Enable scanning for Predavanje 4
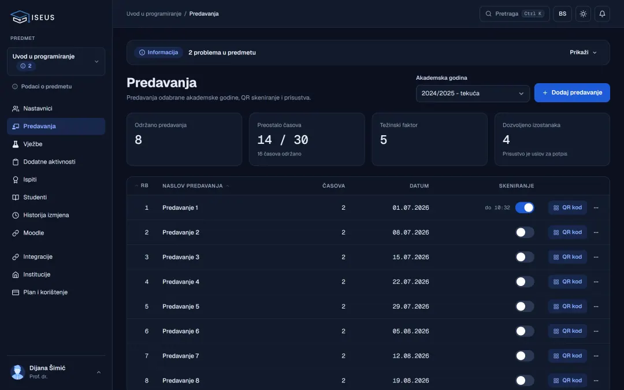Viewport: 624px width, 390px height. (525, 282)
